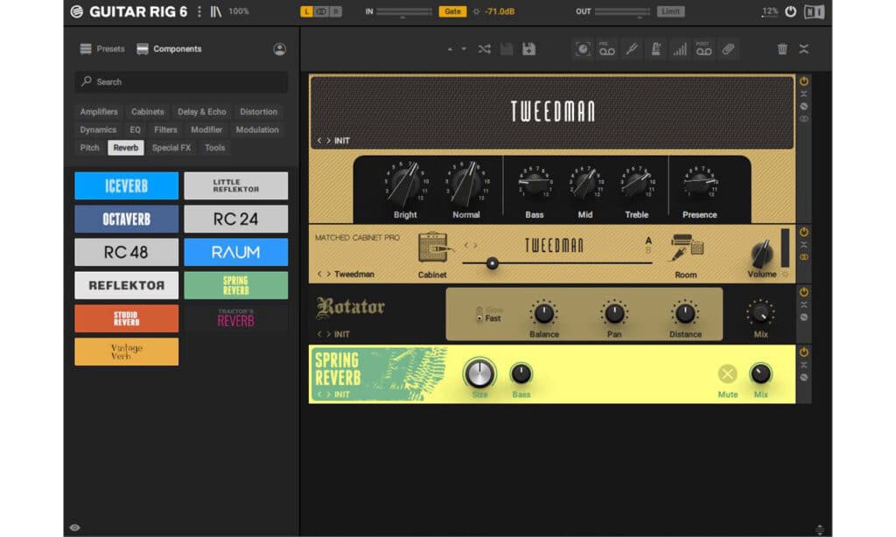Choose the RC 48 reverb component
896x537 pixels.
pyautogui.click(x=126, y=252)
